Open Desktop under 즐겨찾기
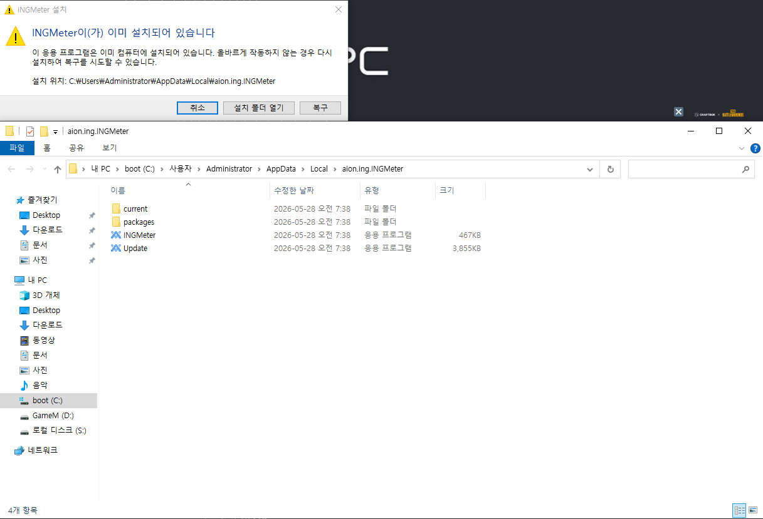The width and height of the screenshot is (763, 519). [46, 215]
